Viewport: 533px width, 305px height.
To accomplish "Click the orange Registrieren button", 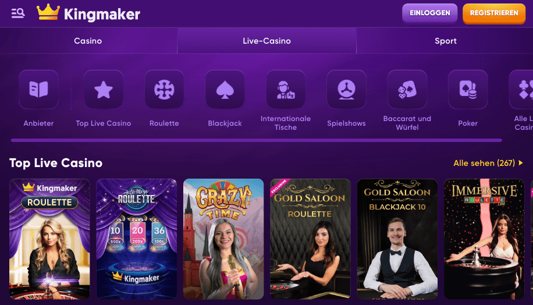I will [494, 13].
